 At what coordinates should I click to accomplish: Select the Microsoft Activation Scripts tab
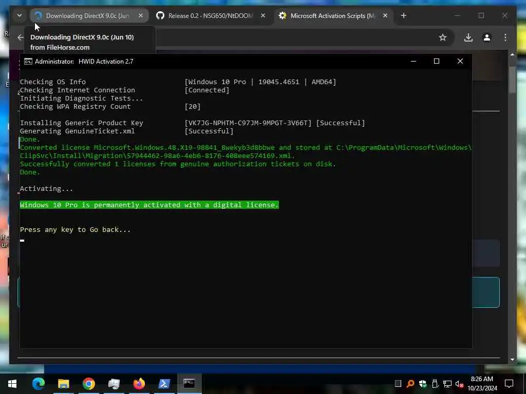pos(333,16)
